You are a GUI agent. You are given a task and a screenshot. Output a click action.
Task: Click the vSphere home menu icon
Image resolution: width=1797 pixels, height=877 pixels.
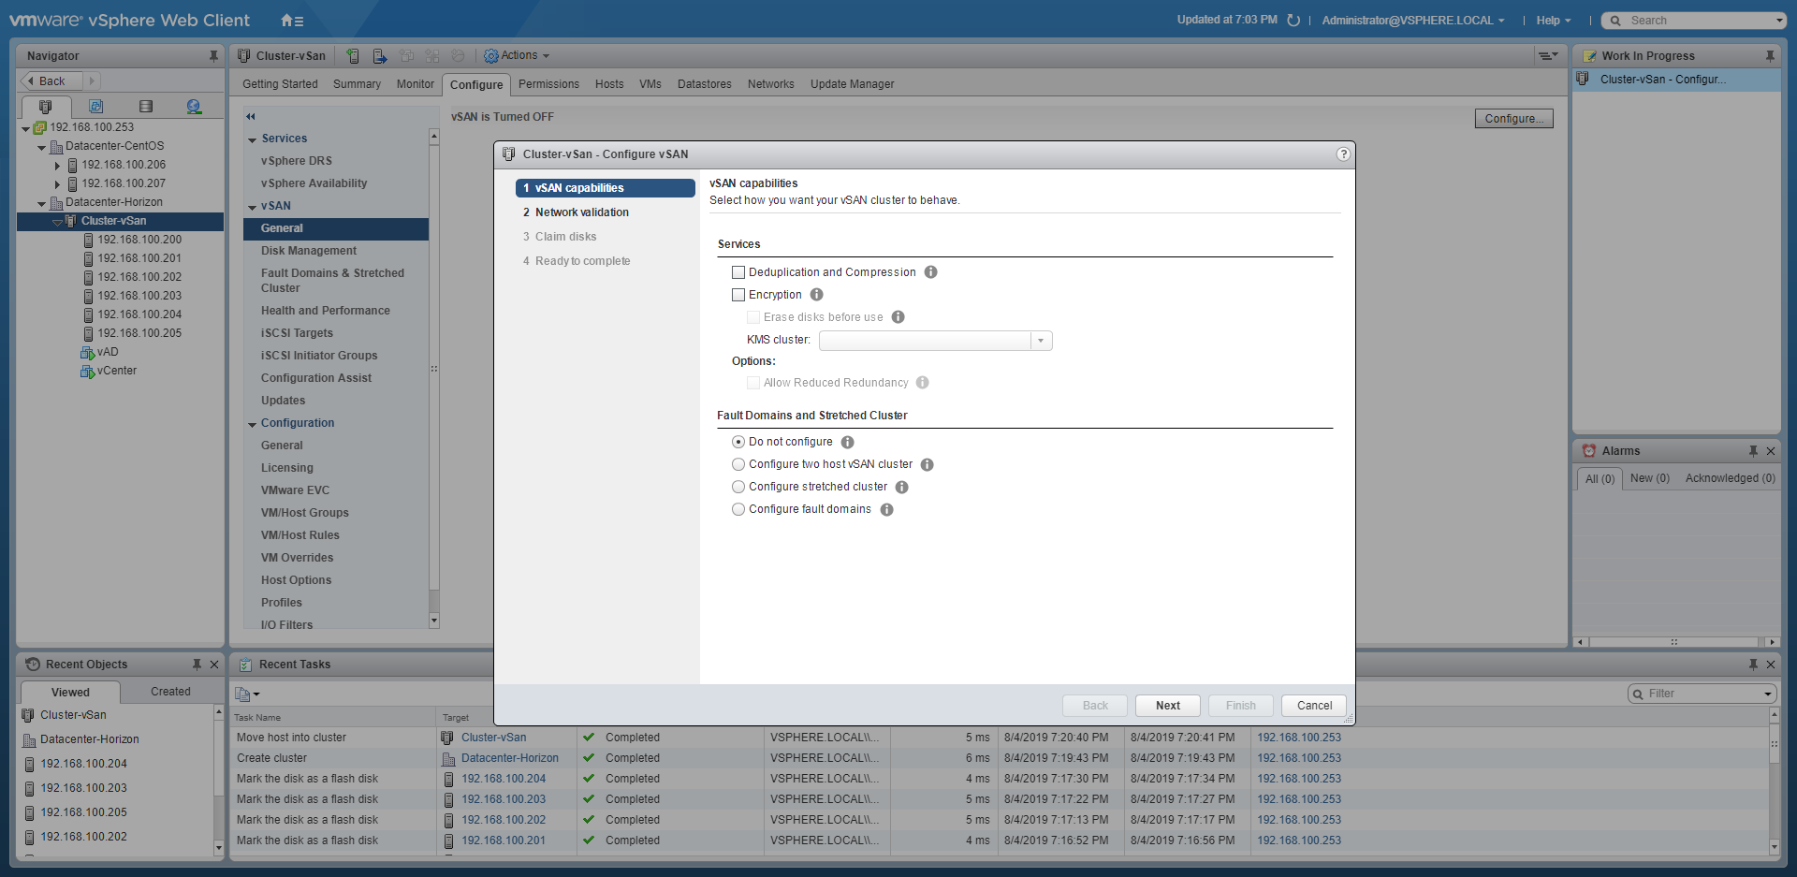coord(291,21)
